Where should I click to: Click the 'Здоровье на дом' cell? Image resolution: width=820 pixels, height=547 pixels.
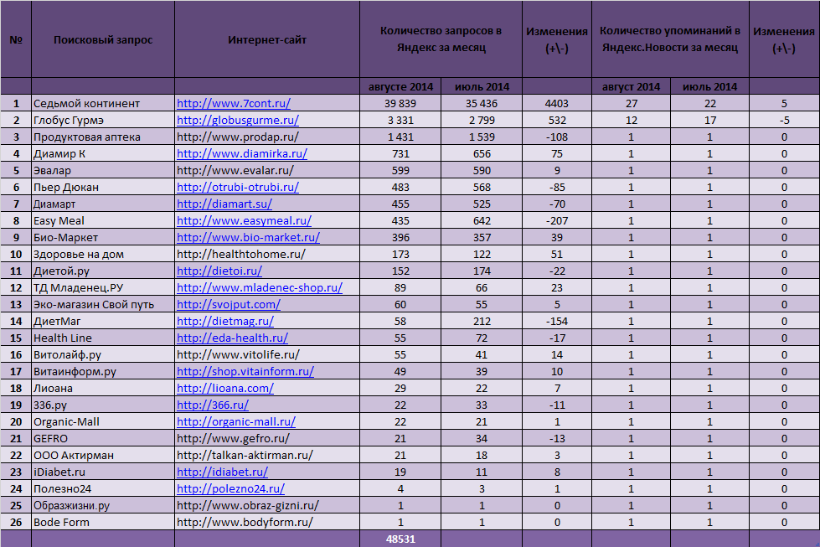tap(103, 254)
